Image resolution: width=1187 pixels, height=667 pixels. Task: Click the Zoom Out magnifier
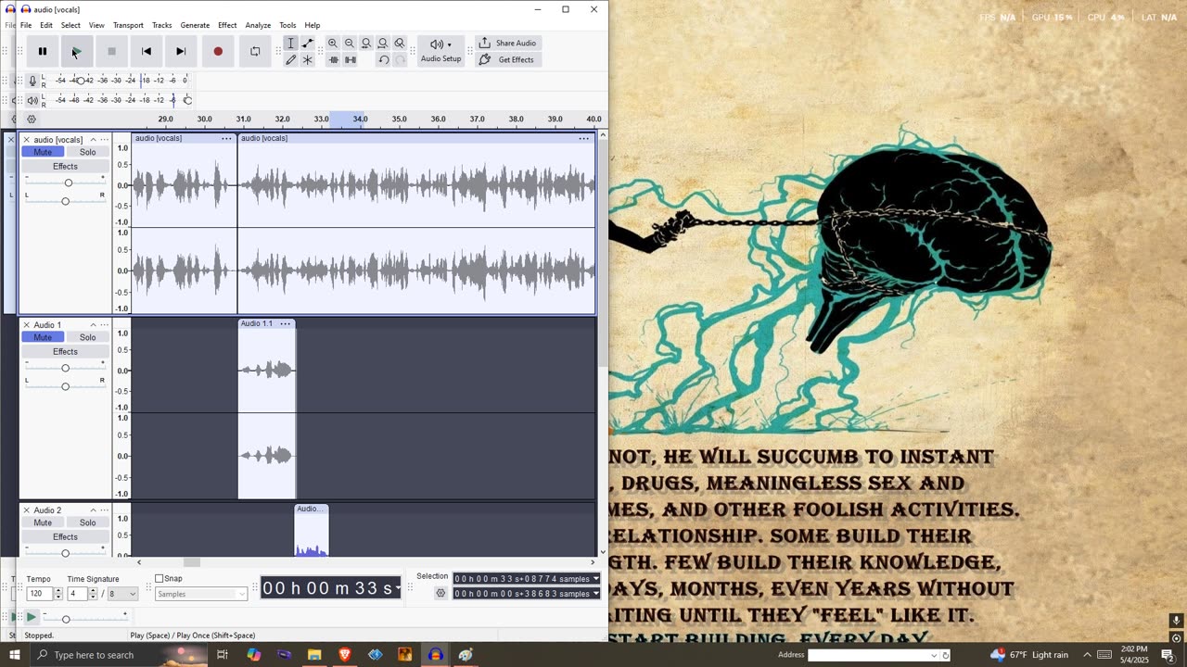pyautogui.click(x=350, y=44)
